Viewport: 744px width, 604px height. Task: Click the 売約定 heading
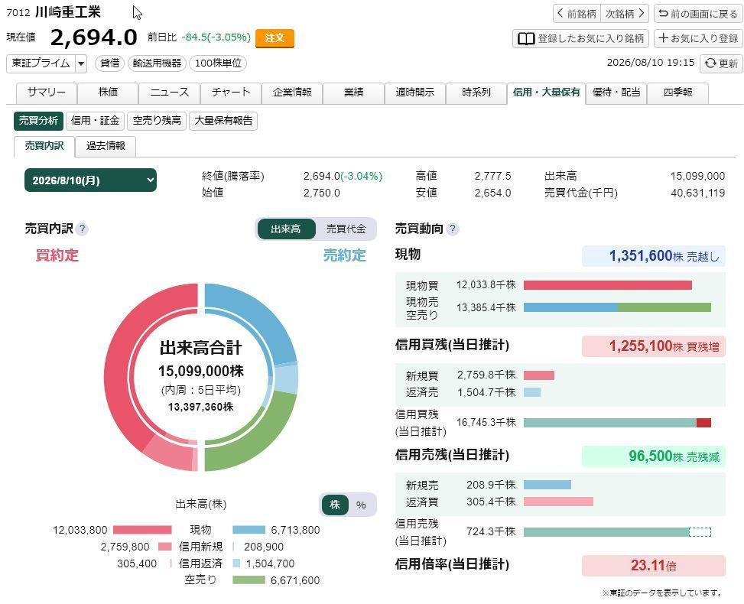345,255
